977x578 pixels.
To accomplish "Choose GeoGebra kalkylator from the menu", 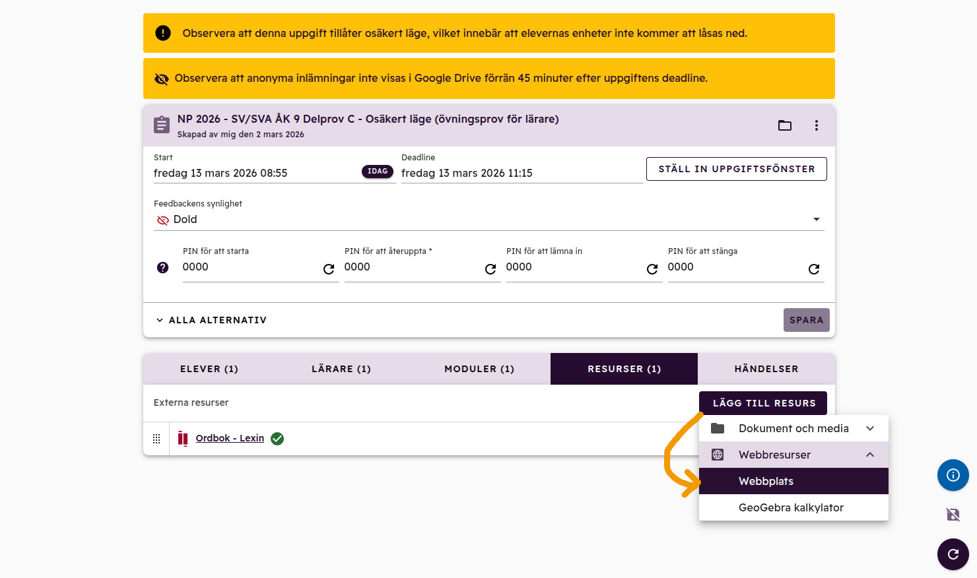I will pyautogui.click(x=791, y=507).
